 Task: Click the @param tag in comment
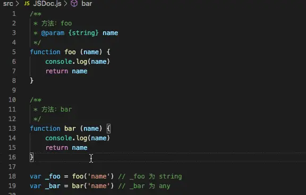(x=53, y=33)
